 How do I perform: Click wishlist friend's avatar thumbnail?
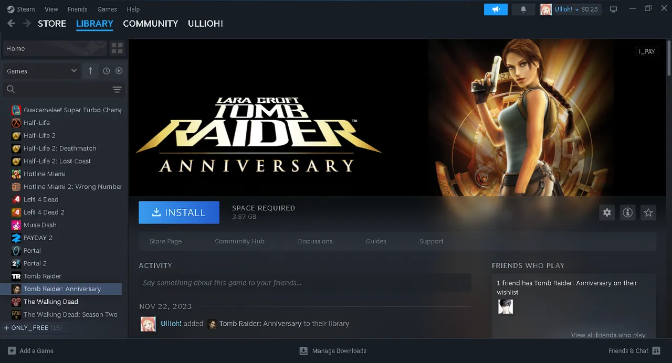(x=506, y=307)
